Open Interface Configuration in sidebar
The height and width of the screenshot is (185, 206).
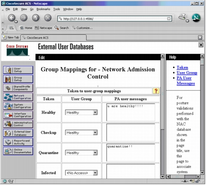18,115
